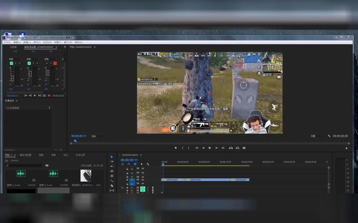Image resolution: width=358 pixels, height=223 pixels.
Task: Click the audio mixer record button
Action: (x=49, y=95)
